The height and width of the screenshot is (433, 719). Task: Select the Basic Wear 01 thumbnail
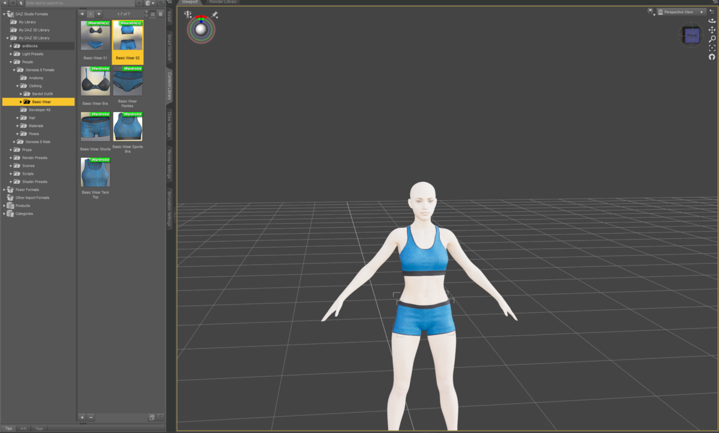[x=95, y=35]
